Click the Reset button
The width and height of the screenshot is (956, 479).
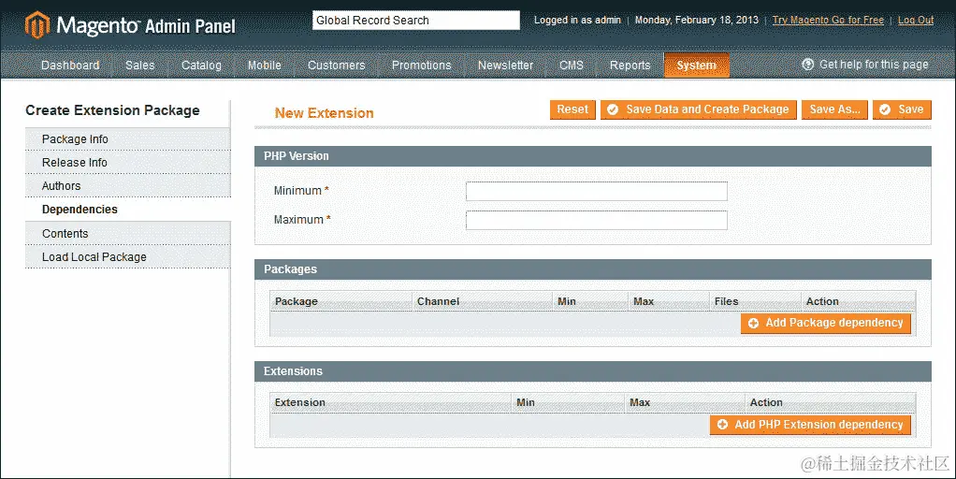point(572,109)
